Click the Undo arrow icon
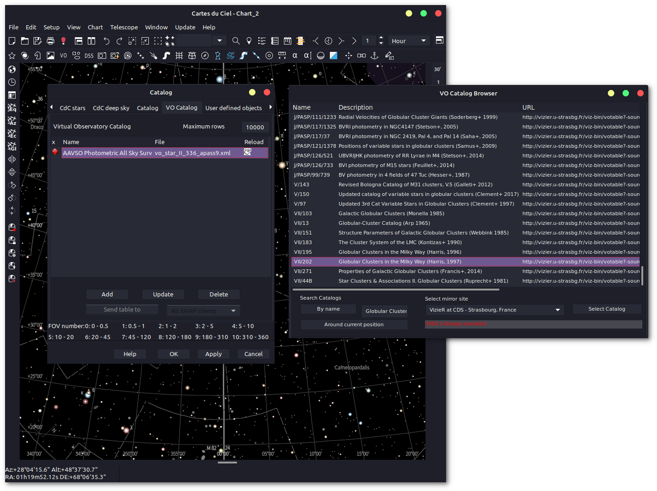This screenshot has width=657, height=491. (107, 41)
